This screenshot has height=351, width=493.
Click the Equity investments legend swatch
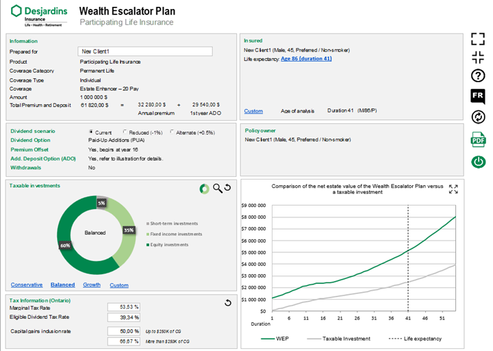point(148,245)
